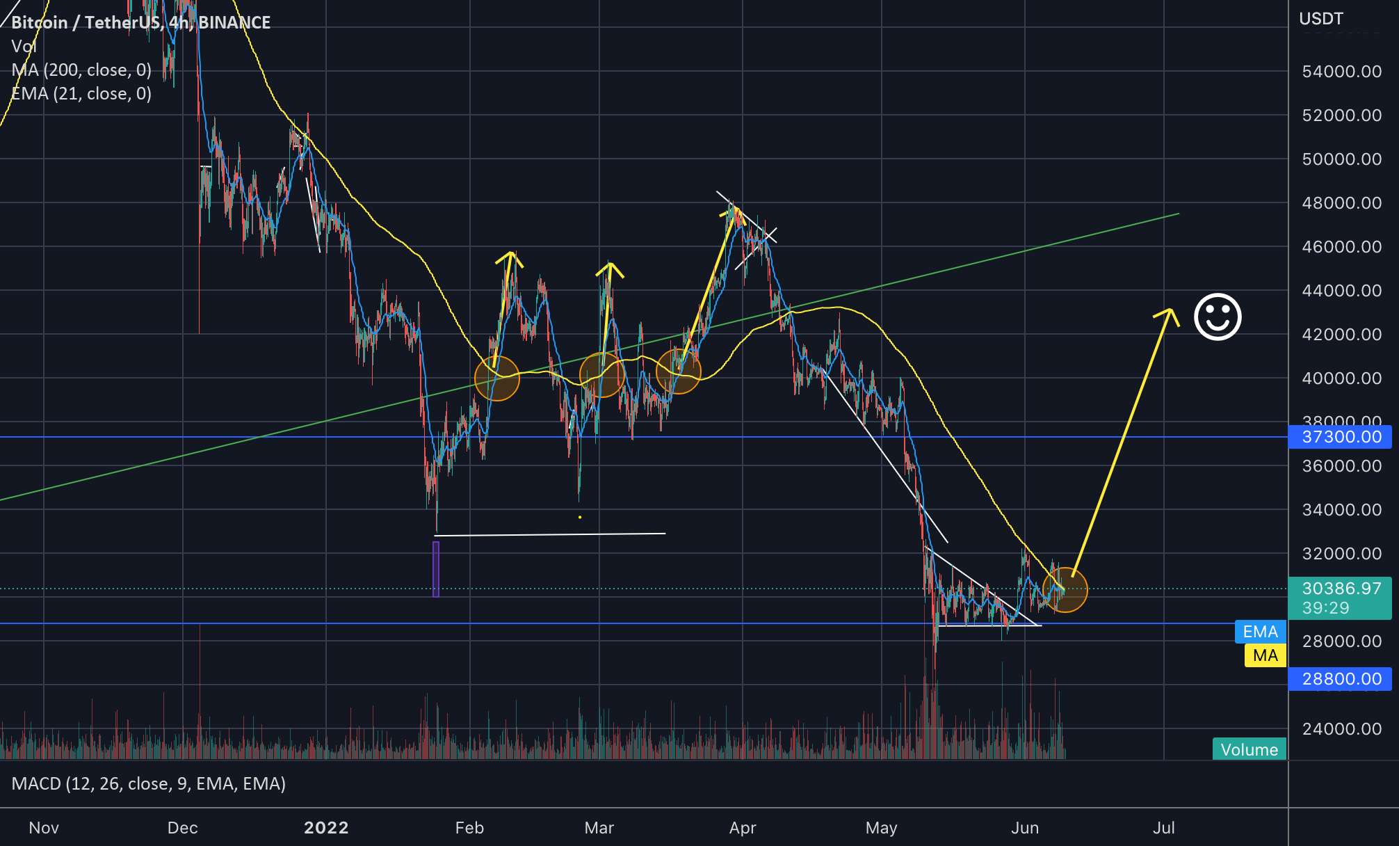
Task: Click the current price label 30386.97
Action: coord(1341,589)
